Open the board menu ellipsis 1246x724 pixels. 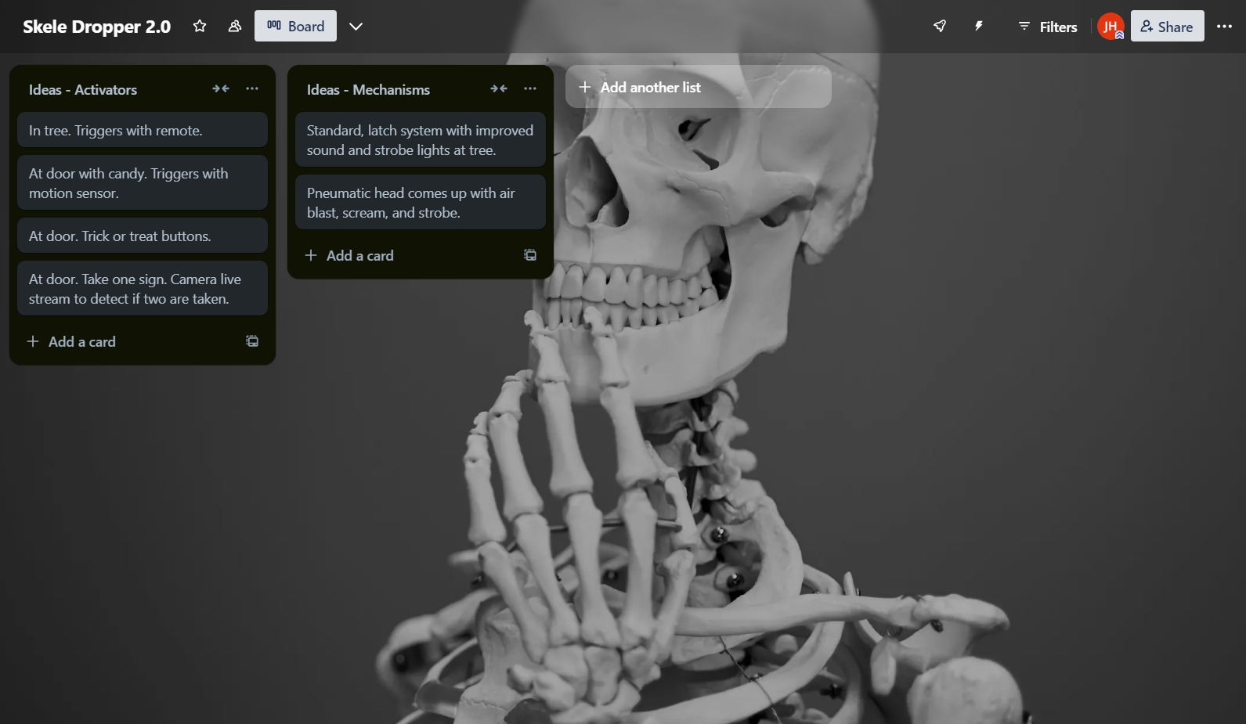point(1224,26)
